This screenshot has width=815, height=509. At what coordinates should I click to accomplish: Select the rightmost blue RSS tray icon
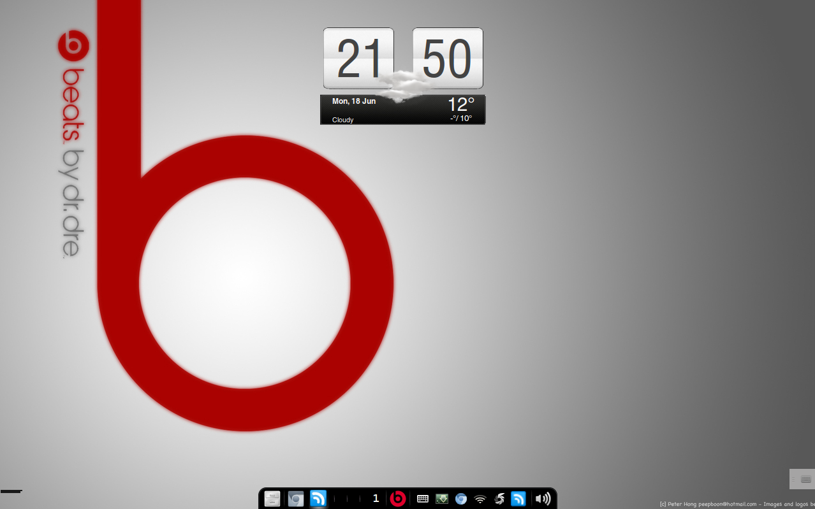click(x=518, y=499)
